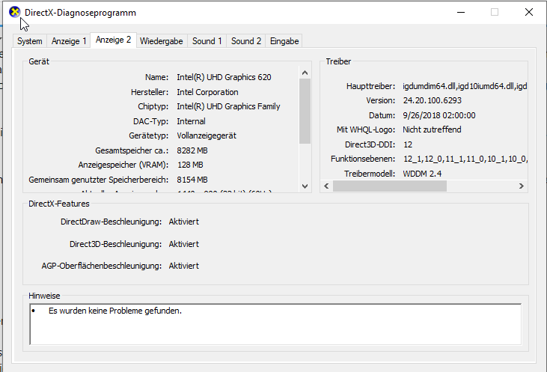The height and width of the screenshot is (372, 547).
Task: Switch to Sound 2 tab
Action: (x=246, y=41)
